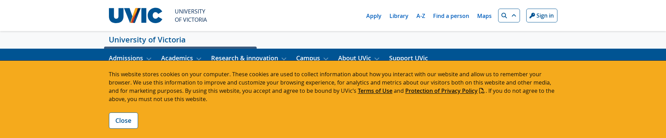Click the Find a person link
Screen dimensions: 666x138
pyautogui.click(x=451, y=16)
